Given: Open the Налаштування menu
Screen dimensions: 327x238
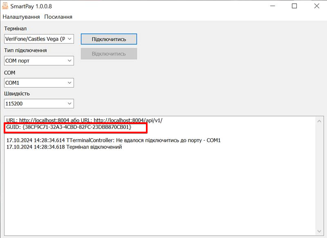Looking at the screenshot, I should (21, 17).
